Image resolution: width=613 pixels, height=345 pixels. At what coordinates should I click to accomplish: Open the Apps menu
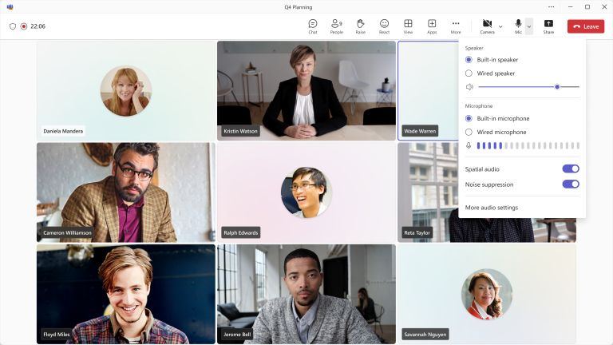(432, 26)
